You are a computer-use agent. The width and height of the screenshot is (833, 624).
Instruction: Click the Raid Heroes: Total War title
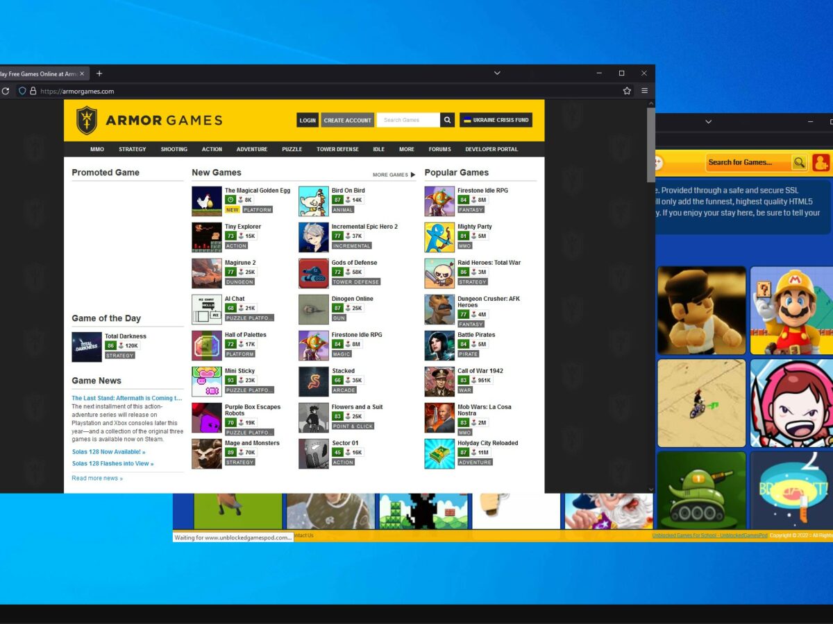(x=489, y=263)
